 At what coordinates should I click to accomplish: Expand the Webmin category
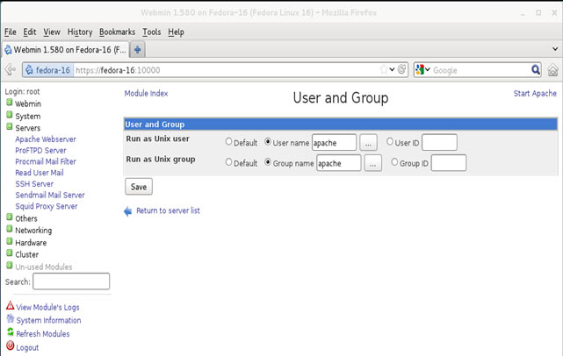[10, 103]
